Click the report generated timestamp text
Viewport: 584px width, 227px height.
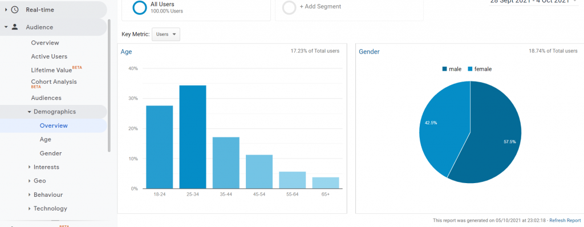pyautogui.click(x=490, y=221)
